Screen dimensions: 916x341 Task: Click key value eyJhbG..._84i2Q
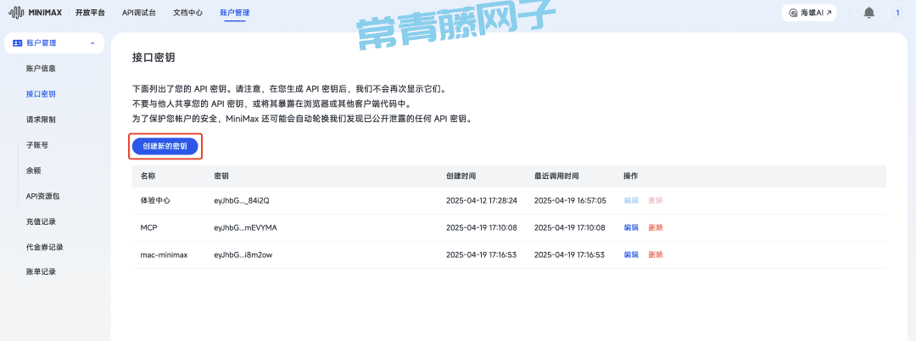click(x=242, y=200)
